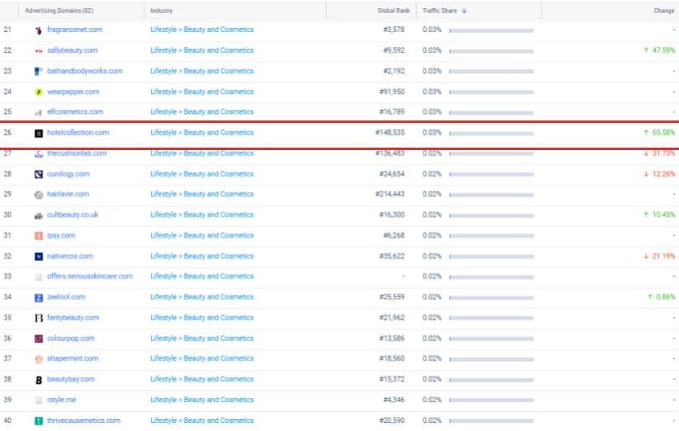Screen dimensions: 679x431
Task: Open the colourpop.com domain link
Action: [x=70, y=338]
